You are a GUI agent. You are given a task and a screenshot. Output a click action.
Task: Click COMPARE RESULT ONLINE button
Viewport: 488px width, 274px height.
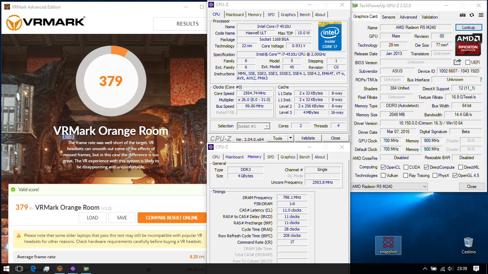tap(172, 218)
